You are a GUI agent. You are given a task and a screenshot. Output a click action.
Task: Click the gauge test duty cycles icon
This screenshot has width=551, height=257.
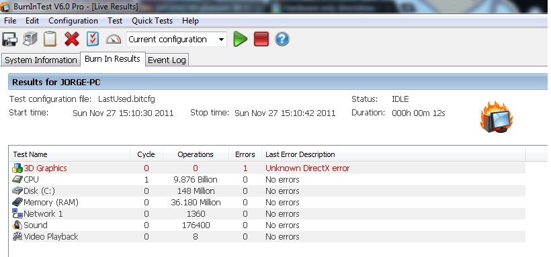[114, 40]
